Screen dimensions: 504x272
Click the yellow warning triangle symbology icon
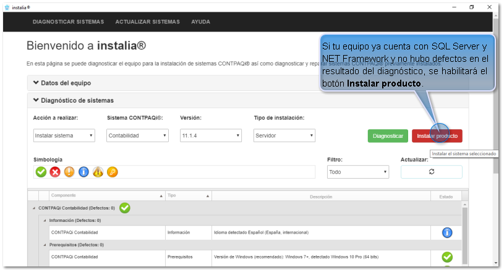[98, 172]
